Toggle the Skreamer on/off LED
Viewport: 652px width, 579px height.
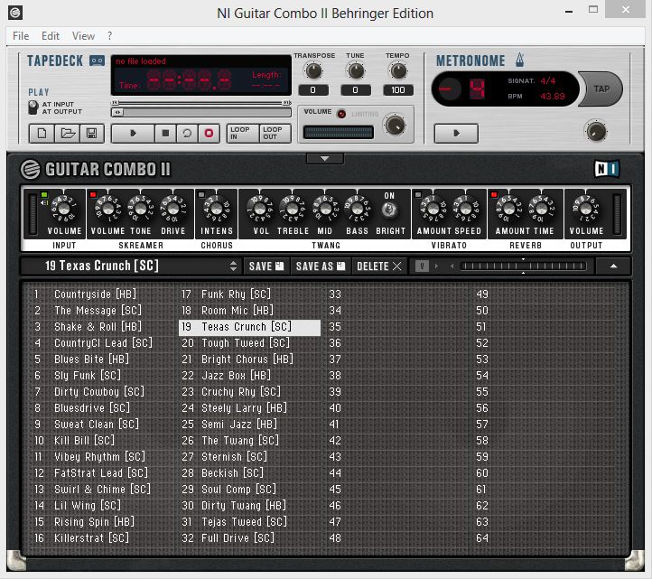(x=93, y=194)
